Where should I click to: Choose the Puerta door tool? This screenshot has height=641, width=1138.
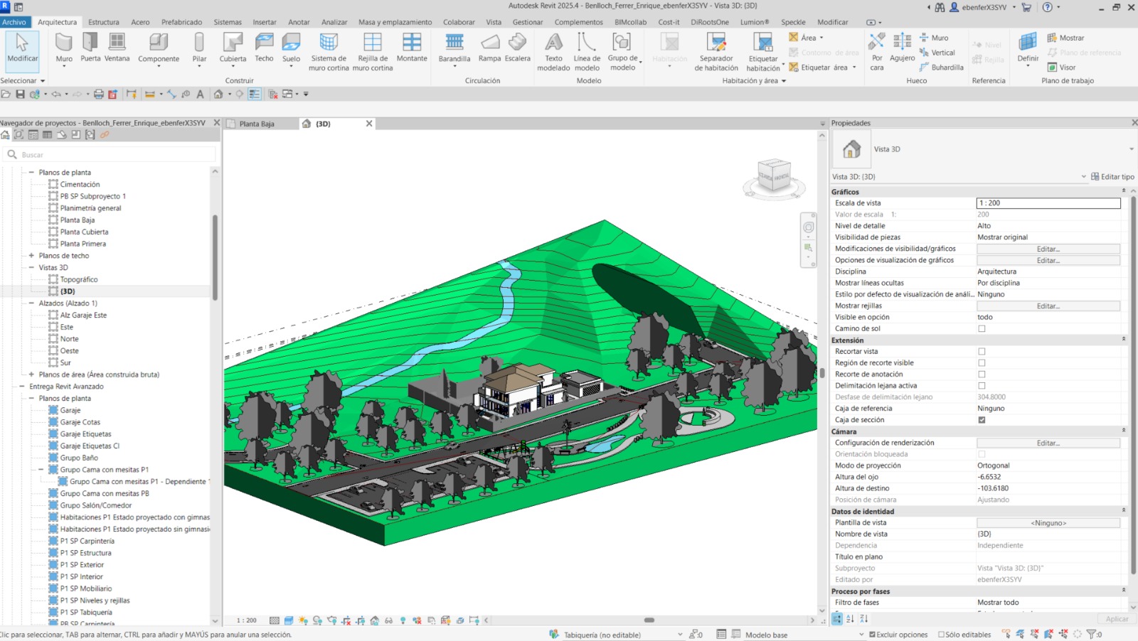90,47
